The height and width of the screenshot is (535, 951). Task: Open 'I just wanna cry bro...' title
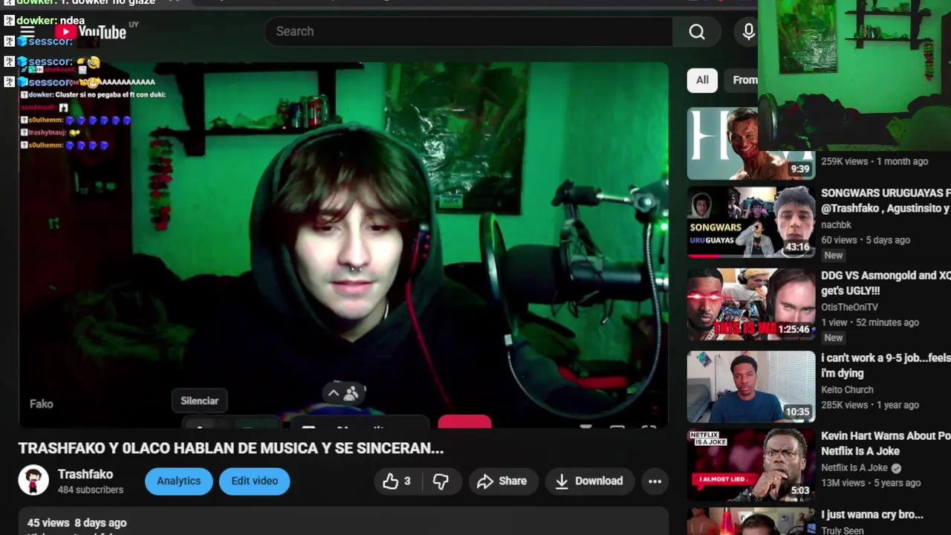click(x=872, y=514)
